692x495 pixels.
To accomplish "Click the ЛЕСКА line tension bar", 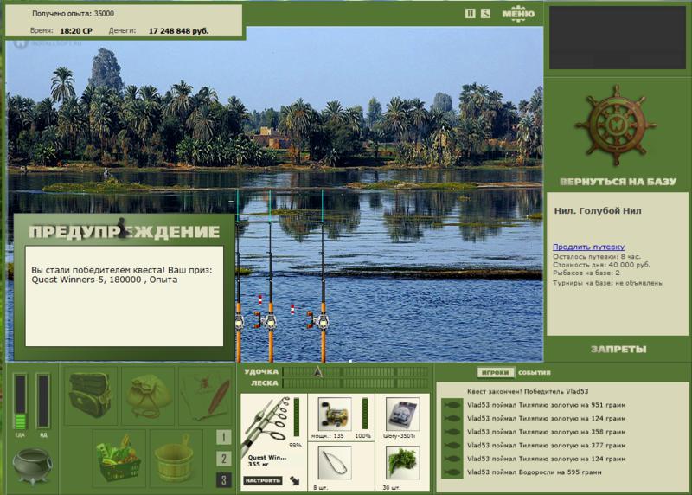I will (356, 383).
